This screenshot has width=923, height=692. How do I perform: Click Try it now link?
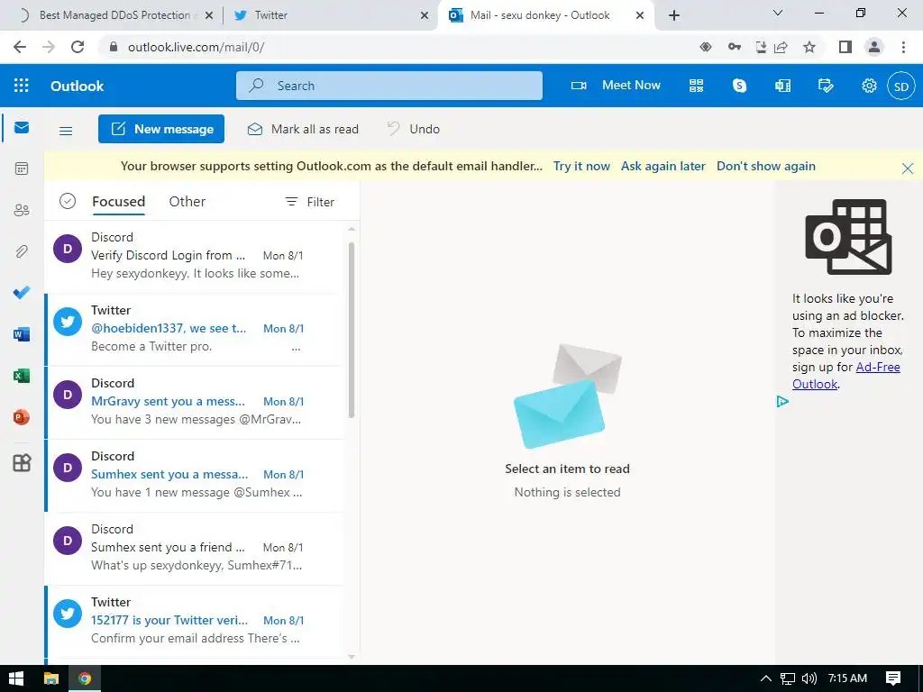(581, 166)
